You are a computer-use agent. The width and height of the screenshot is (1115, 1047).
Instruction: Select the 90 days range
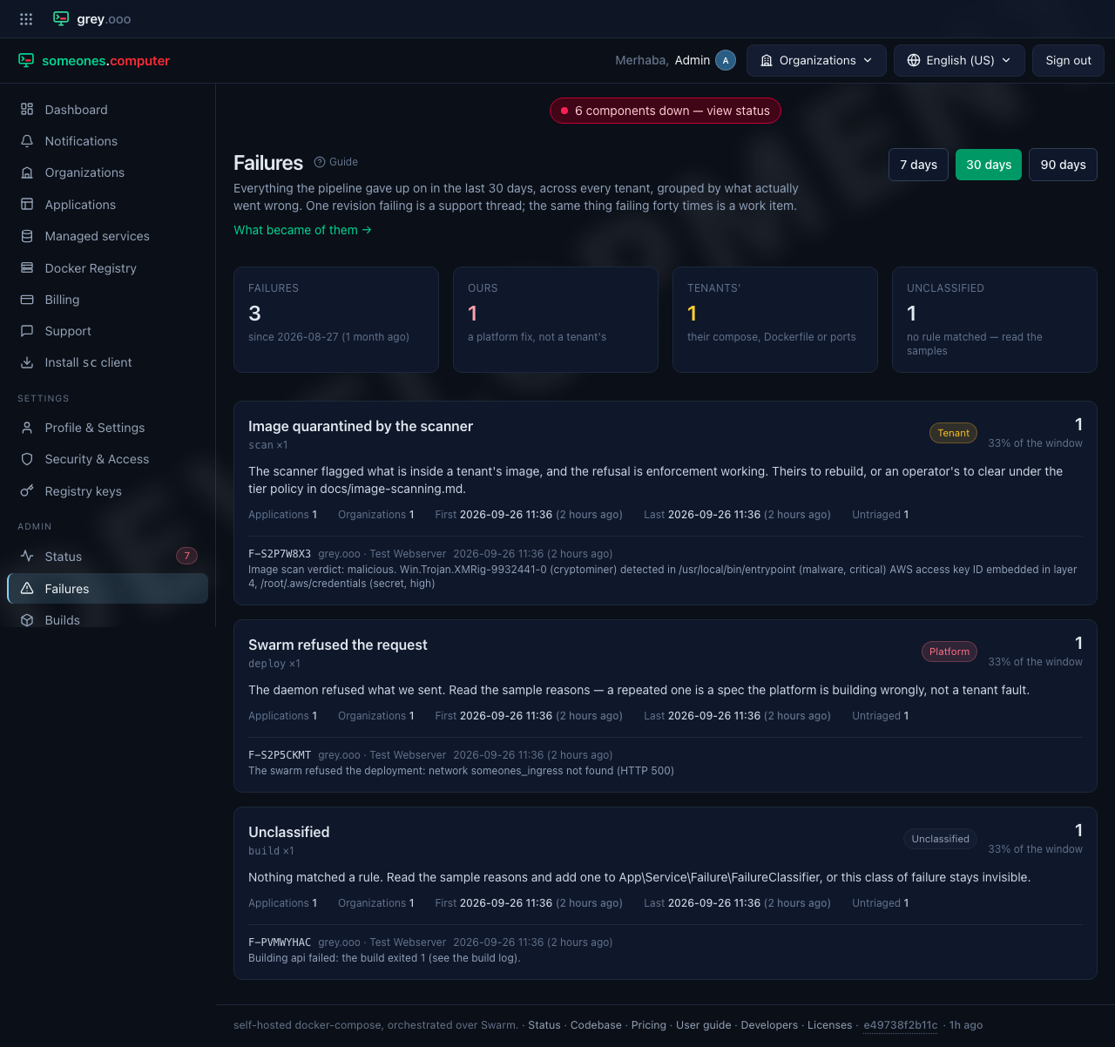(1063, 165)
